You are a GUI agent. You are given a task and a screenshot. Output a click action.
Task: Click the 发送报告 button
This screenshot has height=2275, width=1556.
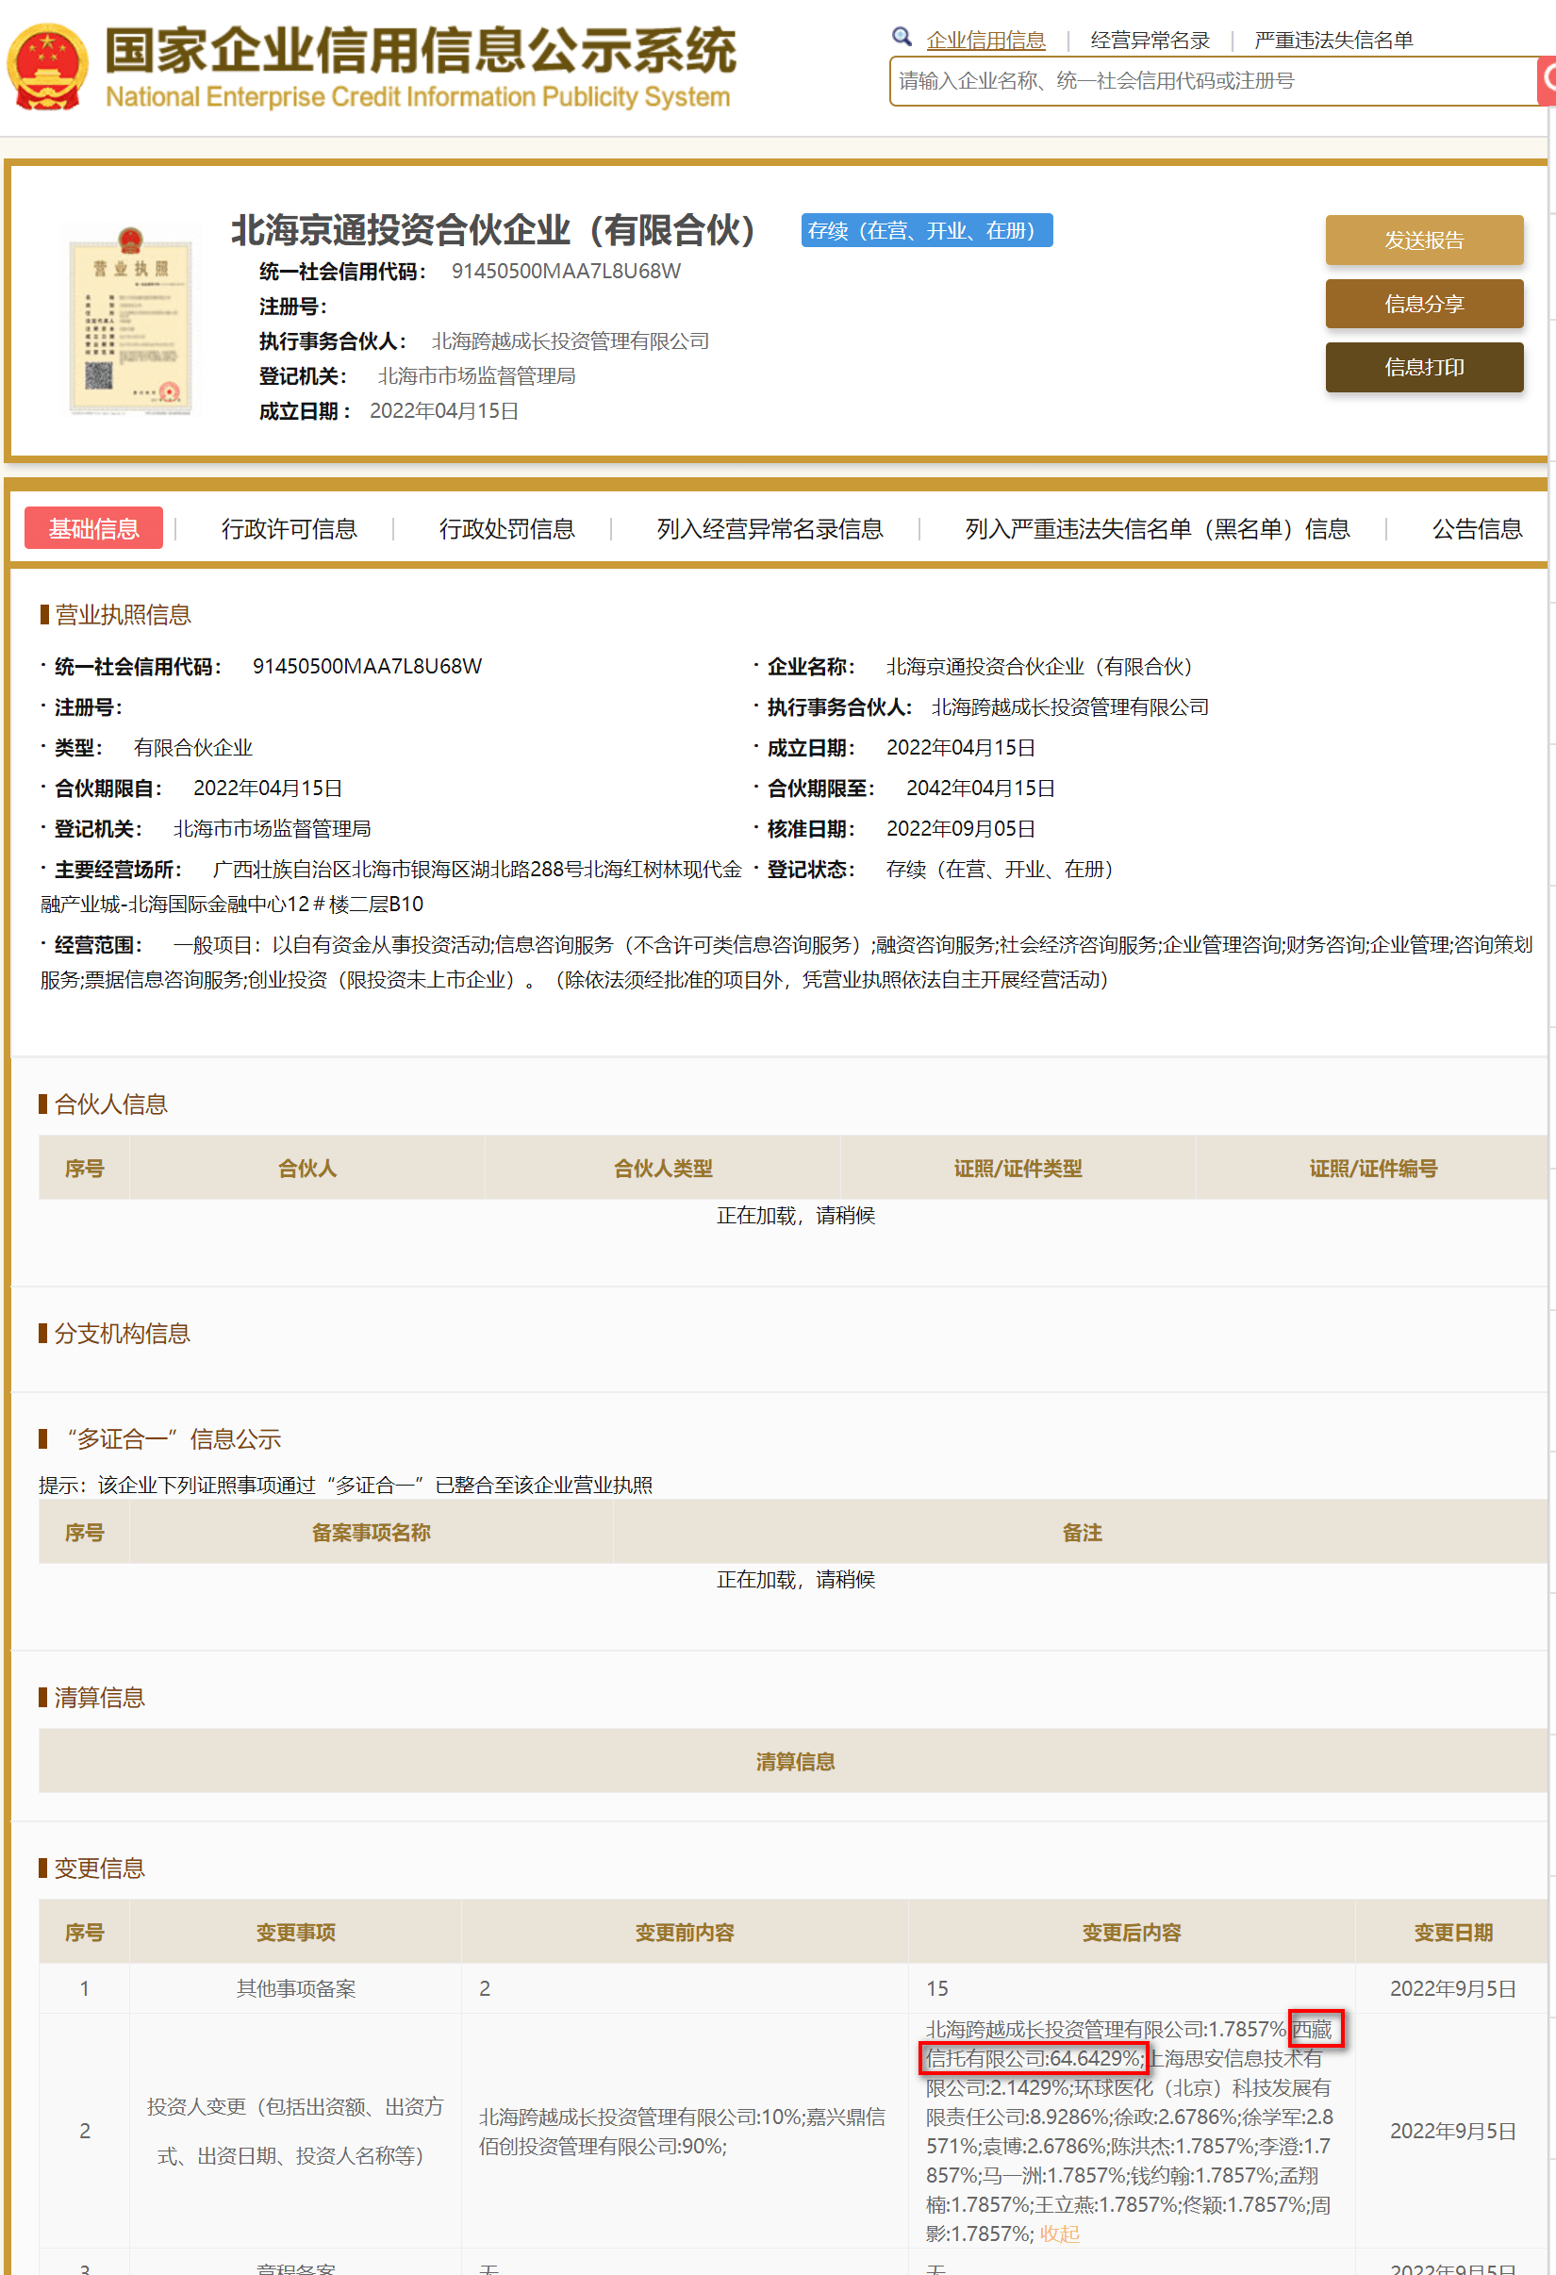[1424, 240]
